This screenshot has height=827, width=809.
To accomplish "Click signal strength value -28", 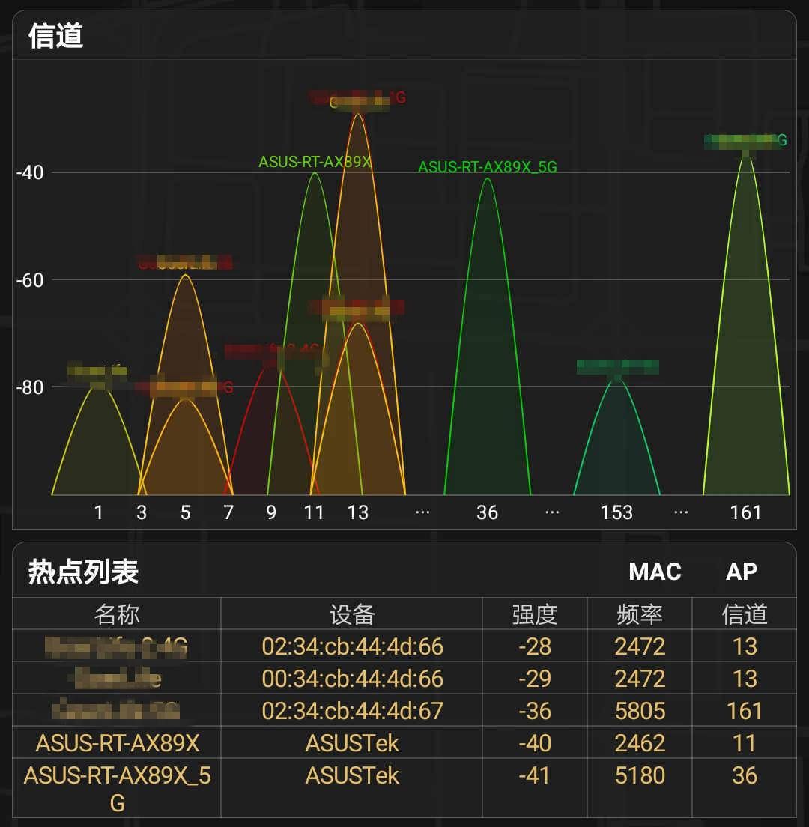I will click(535, 646).
